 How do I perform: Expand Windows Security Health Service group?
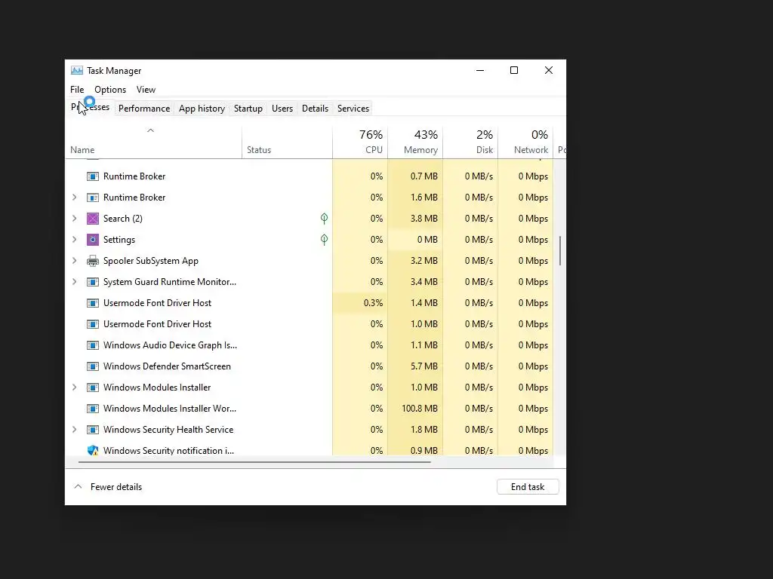75,430
